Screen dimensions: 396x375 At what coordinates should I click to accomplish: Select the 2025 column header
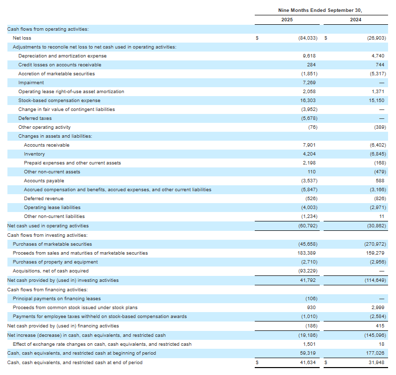tap(287, 20)
